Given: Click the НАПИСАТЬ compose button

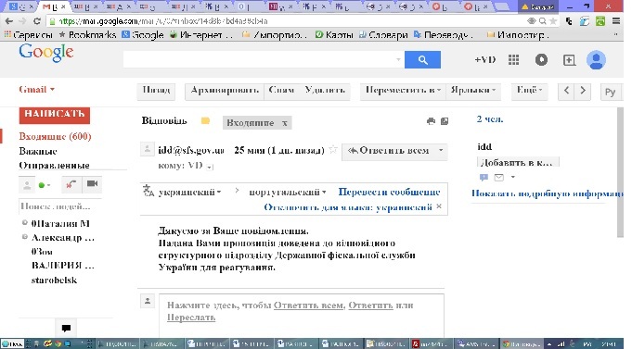Looking at the screenshot, I should (x=55, y=115).
